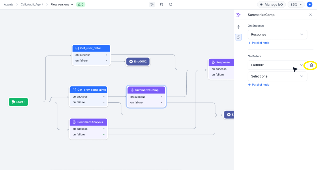
Task: Select the pointer cursor tool
Action: 152,5
